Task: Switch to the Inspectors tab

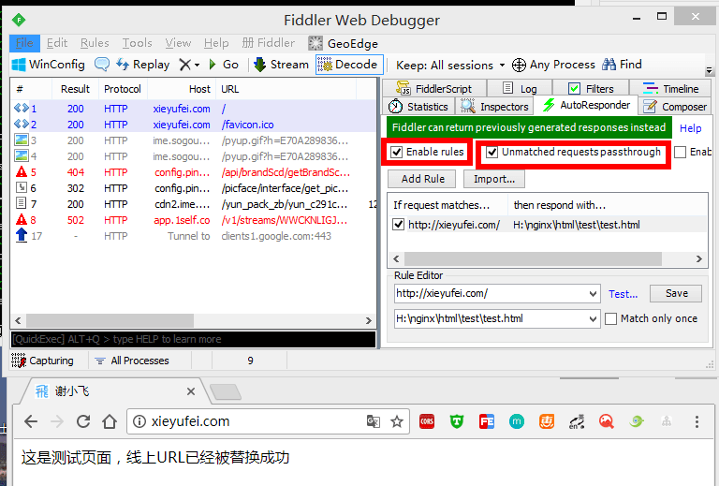Action: (x=494, y=107)
